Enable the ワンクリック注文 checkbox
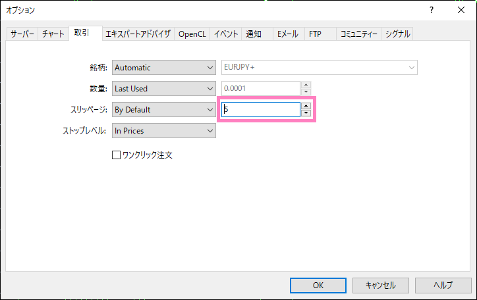 [x=117, y=155]
